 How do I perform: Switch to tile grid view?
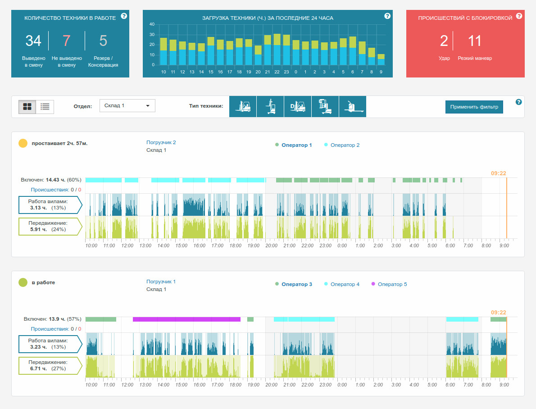(27, 107)
